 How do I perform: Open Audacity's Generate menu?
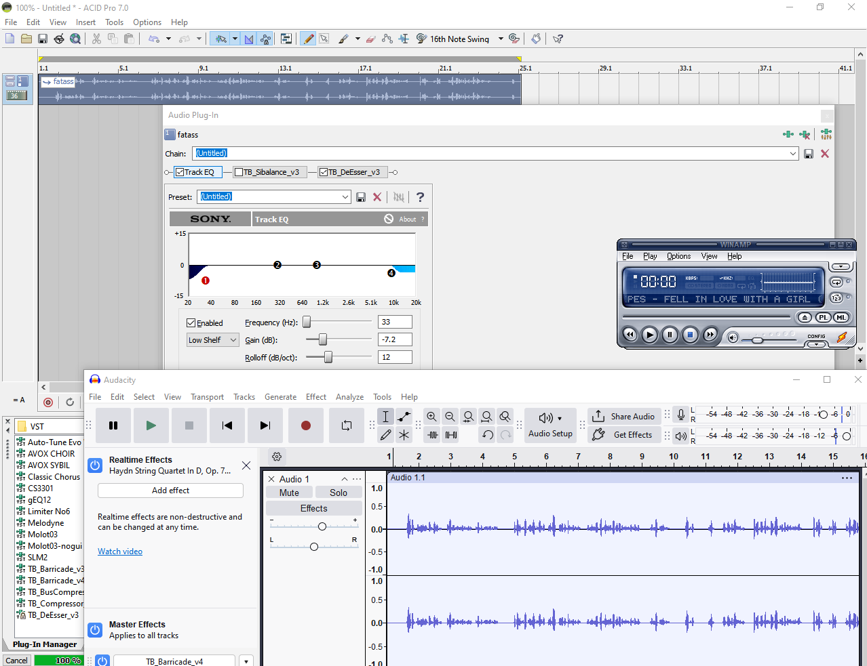click(x=280, y=397)
